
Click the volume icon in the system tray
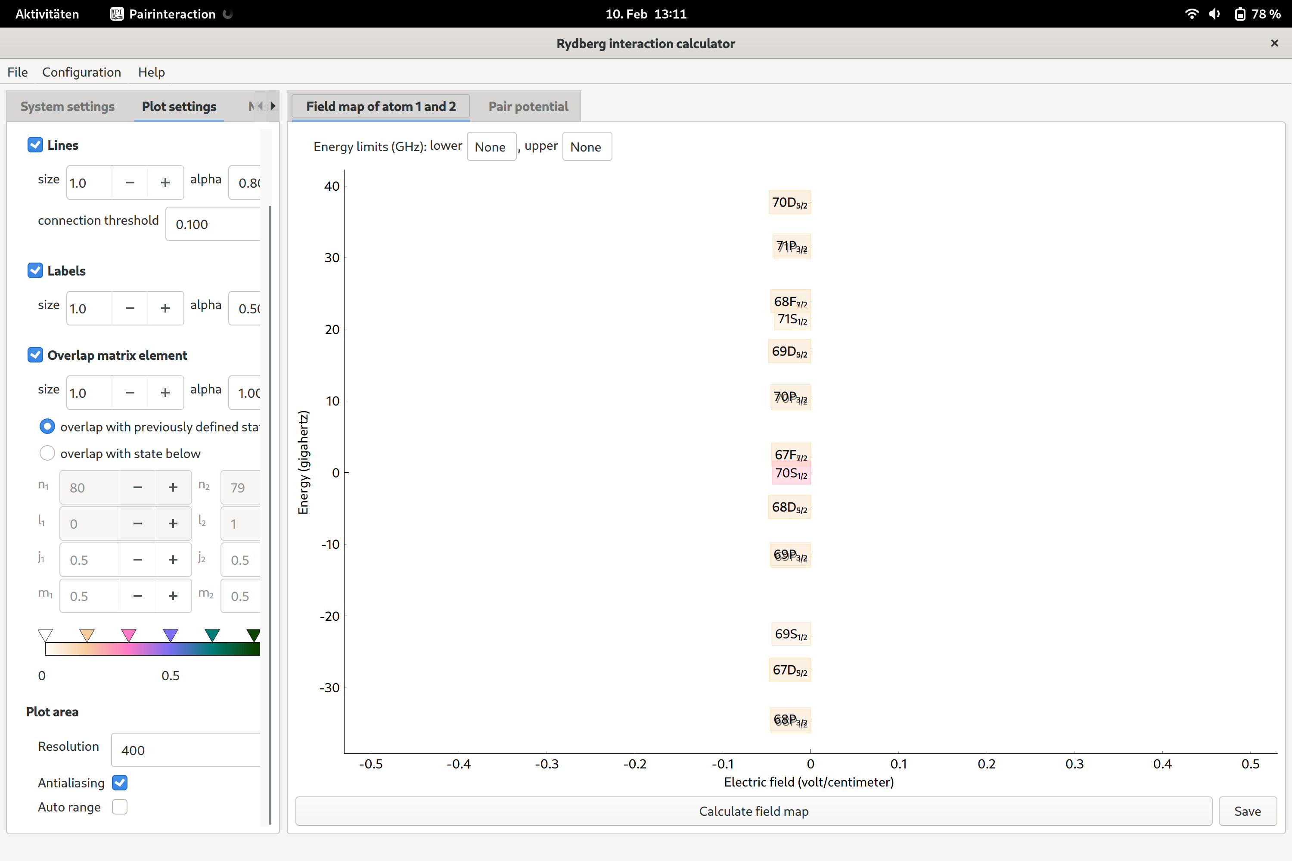1214,14
